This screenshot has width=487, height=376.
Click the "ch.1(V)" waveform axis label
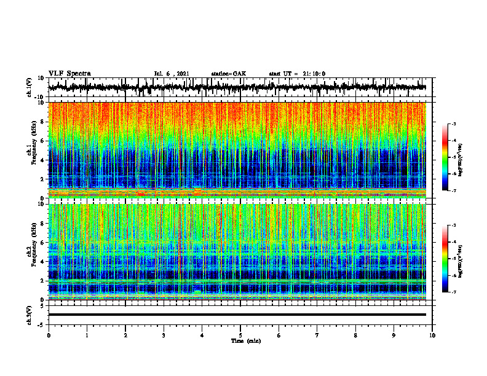(30, 87)
